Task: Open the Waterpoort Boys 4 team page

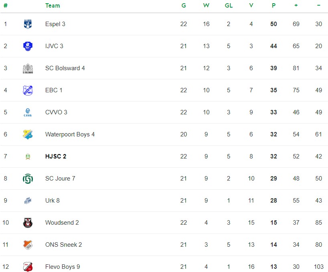Action: (x=70, y=134)
